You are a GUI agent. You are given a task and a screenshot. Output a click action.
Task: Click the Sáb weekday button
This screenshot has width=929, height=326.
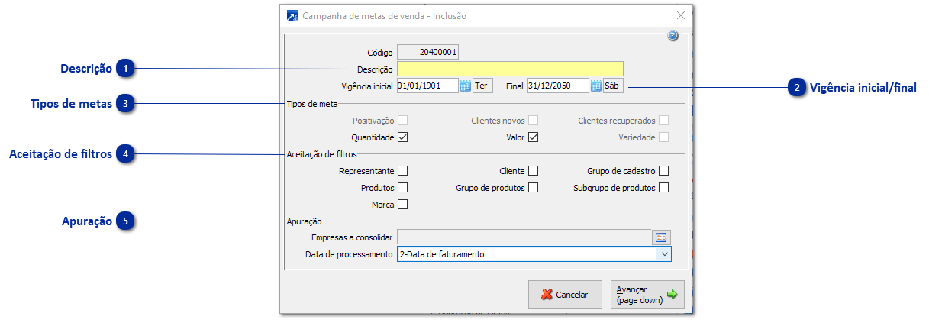613,86
